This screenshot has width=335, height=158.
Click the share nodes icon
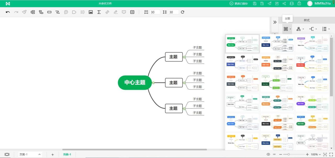tap(284, 3)
